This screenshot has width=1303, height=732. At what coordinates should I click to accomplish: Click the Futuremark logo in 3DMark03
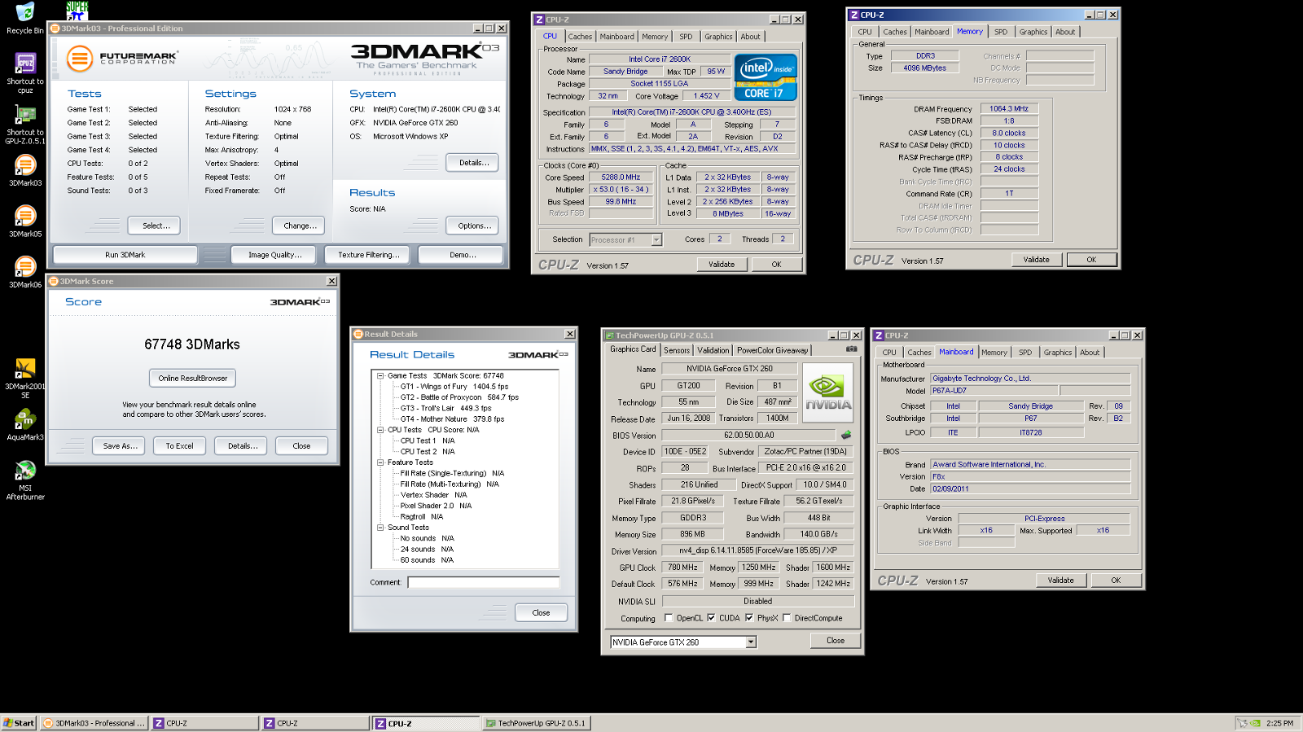click(122, 59)
